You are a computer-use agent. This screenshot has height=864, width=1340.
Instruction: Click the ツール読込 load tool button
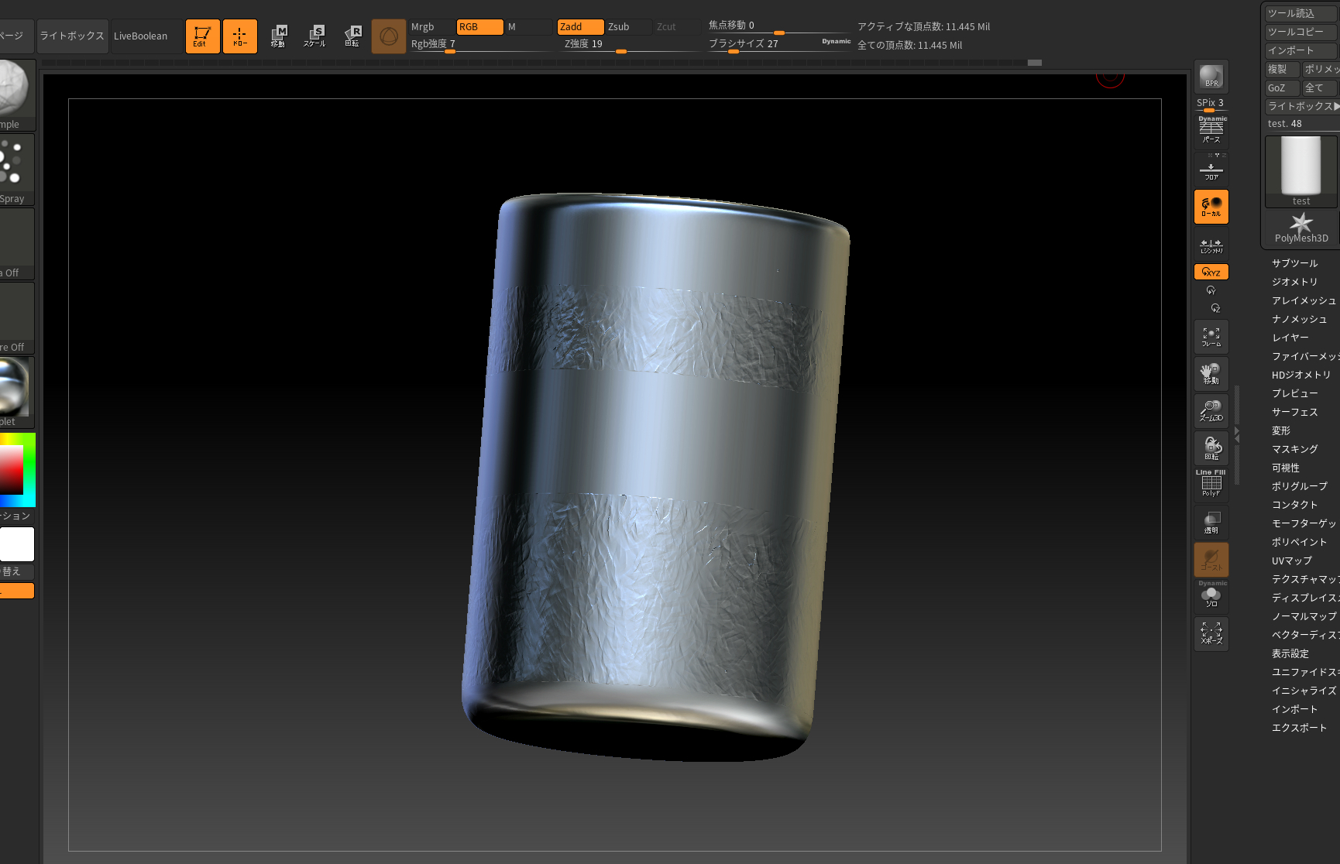tap(1300, 13)
